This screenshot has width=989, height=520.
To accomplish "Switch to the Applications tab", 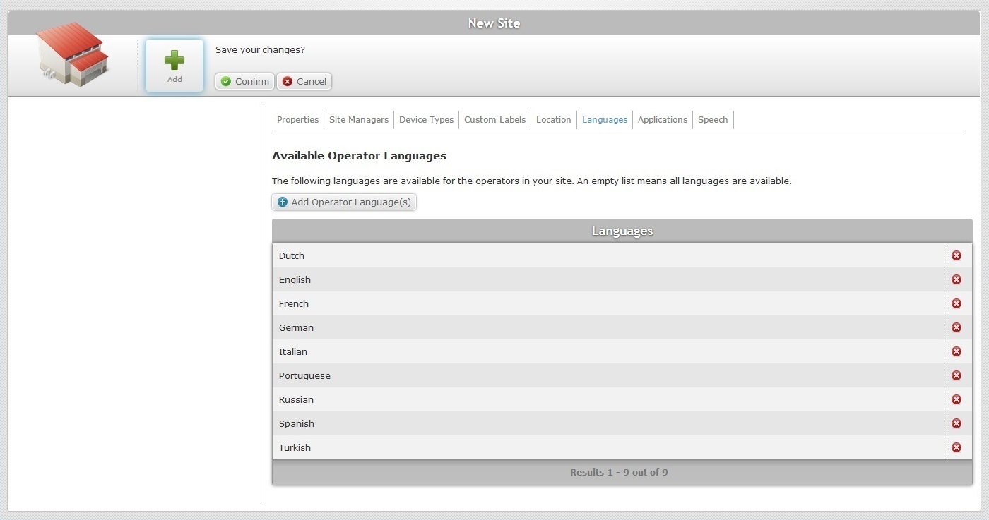I will coord(663,120).
